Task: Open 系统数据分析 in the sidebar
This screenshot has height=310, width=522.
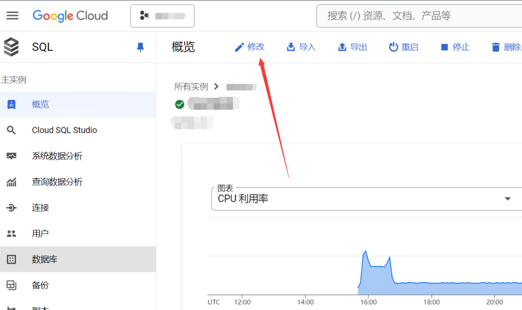Action: [78, 156]
